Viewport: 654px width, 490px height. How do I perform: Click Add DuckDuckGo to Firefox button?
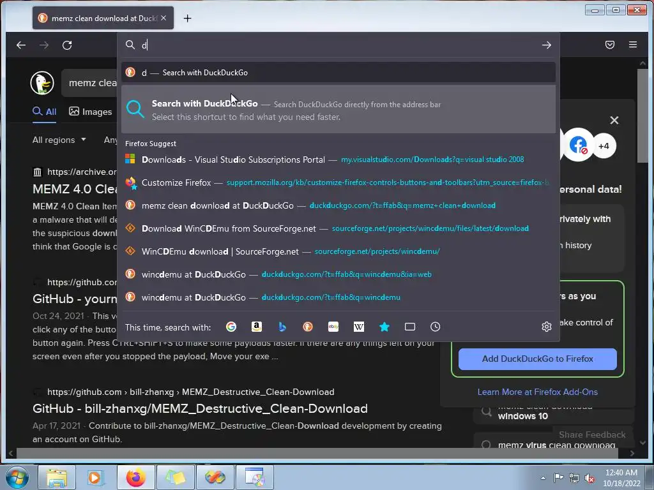click(x=537, y=359)
